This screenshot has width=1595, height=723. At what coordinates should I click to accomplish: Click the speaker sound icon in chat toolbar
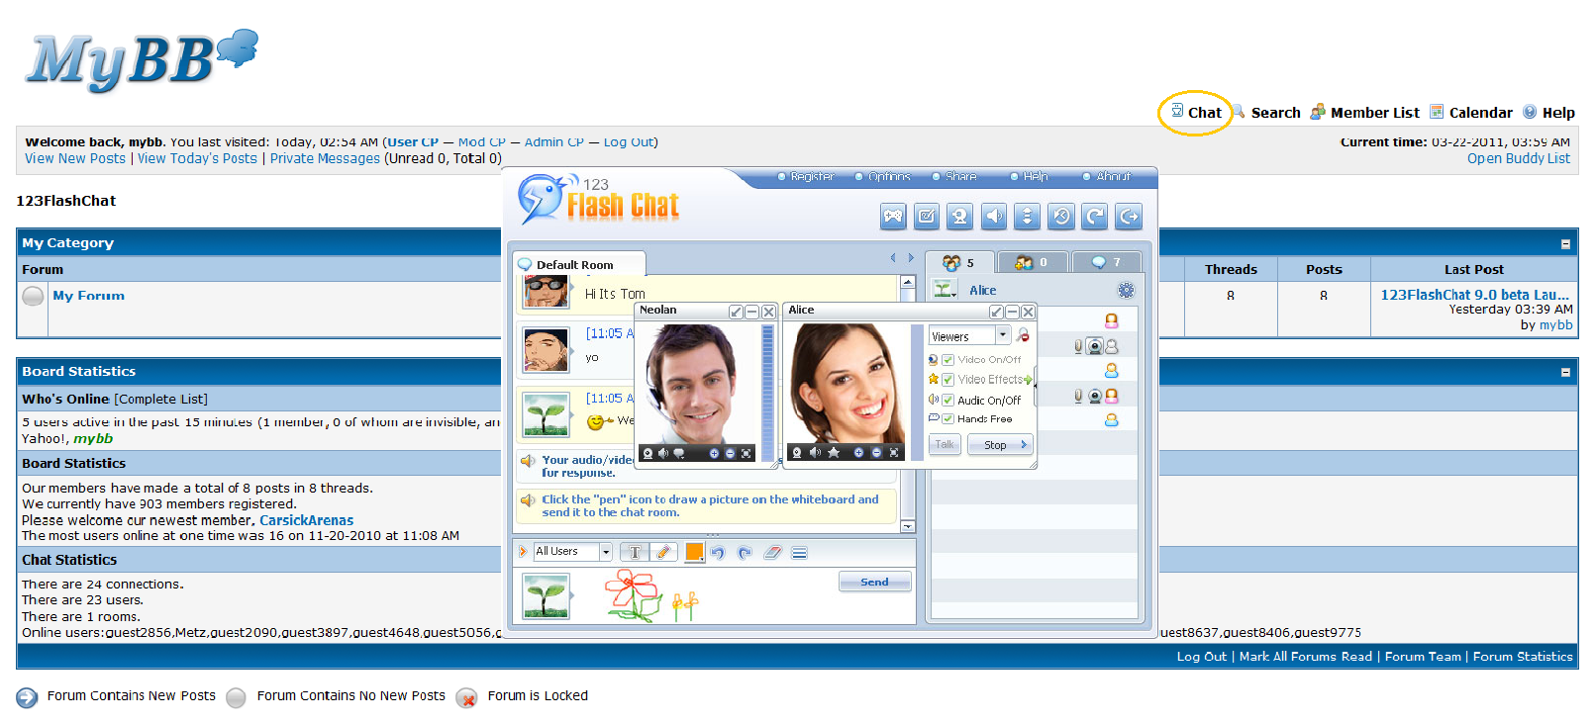994,217
